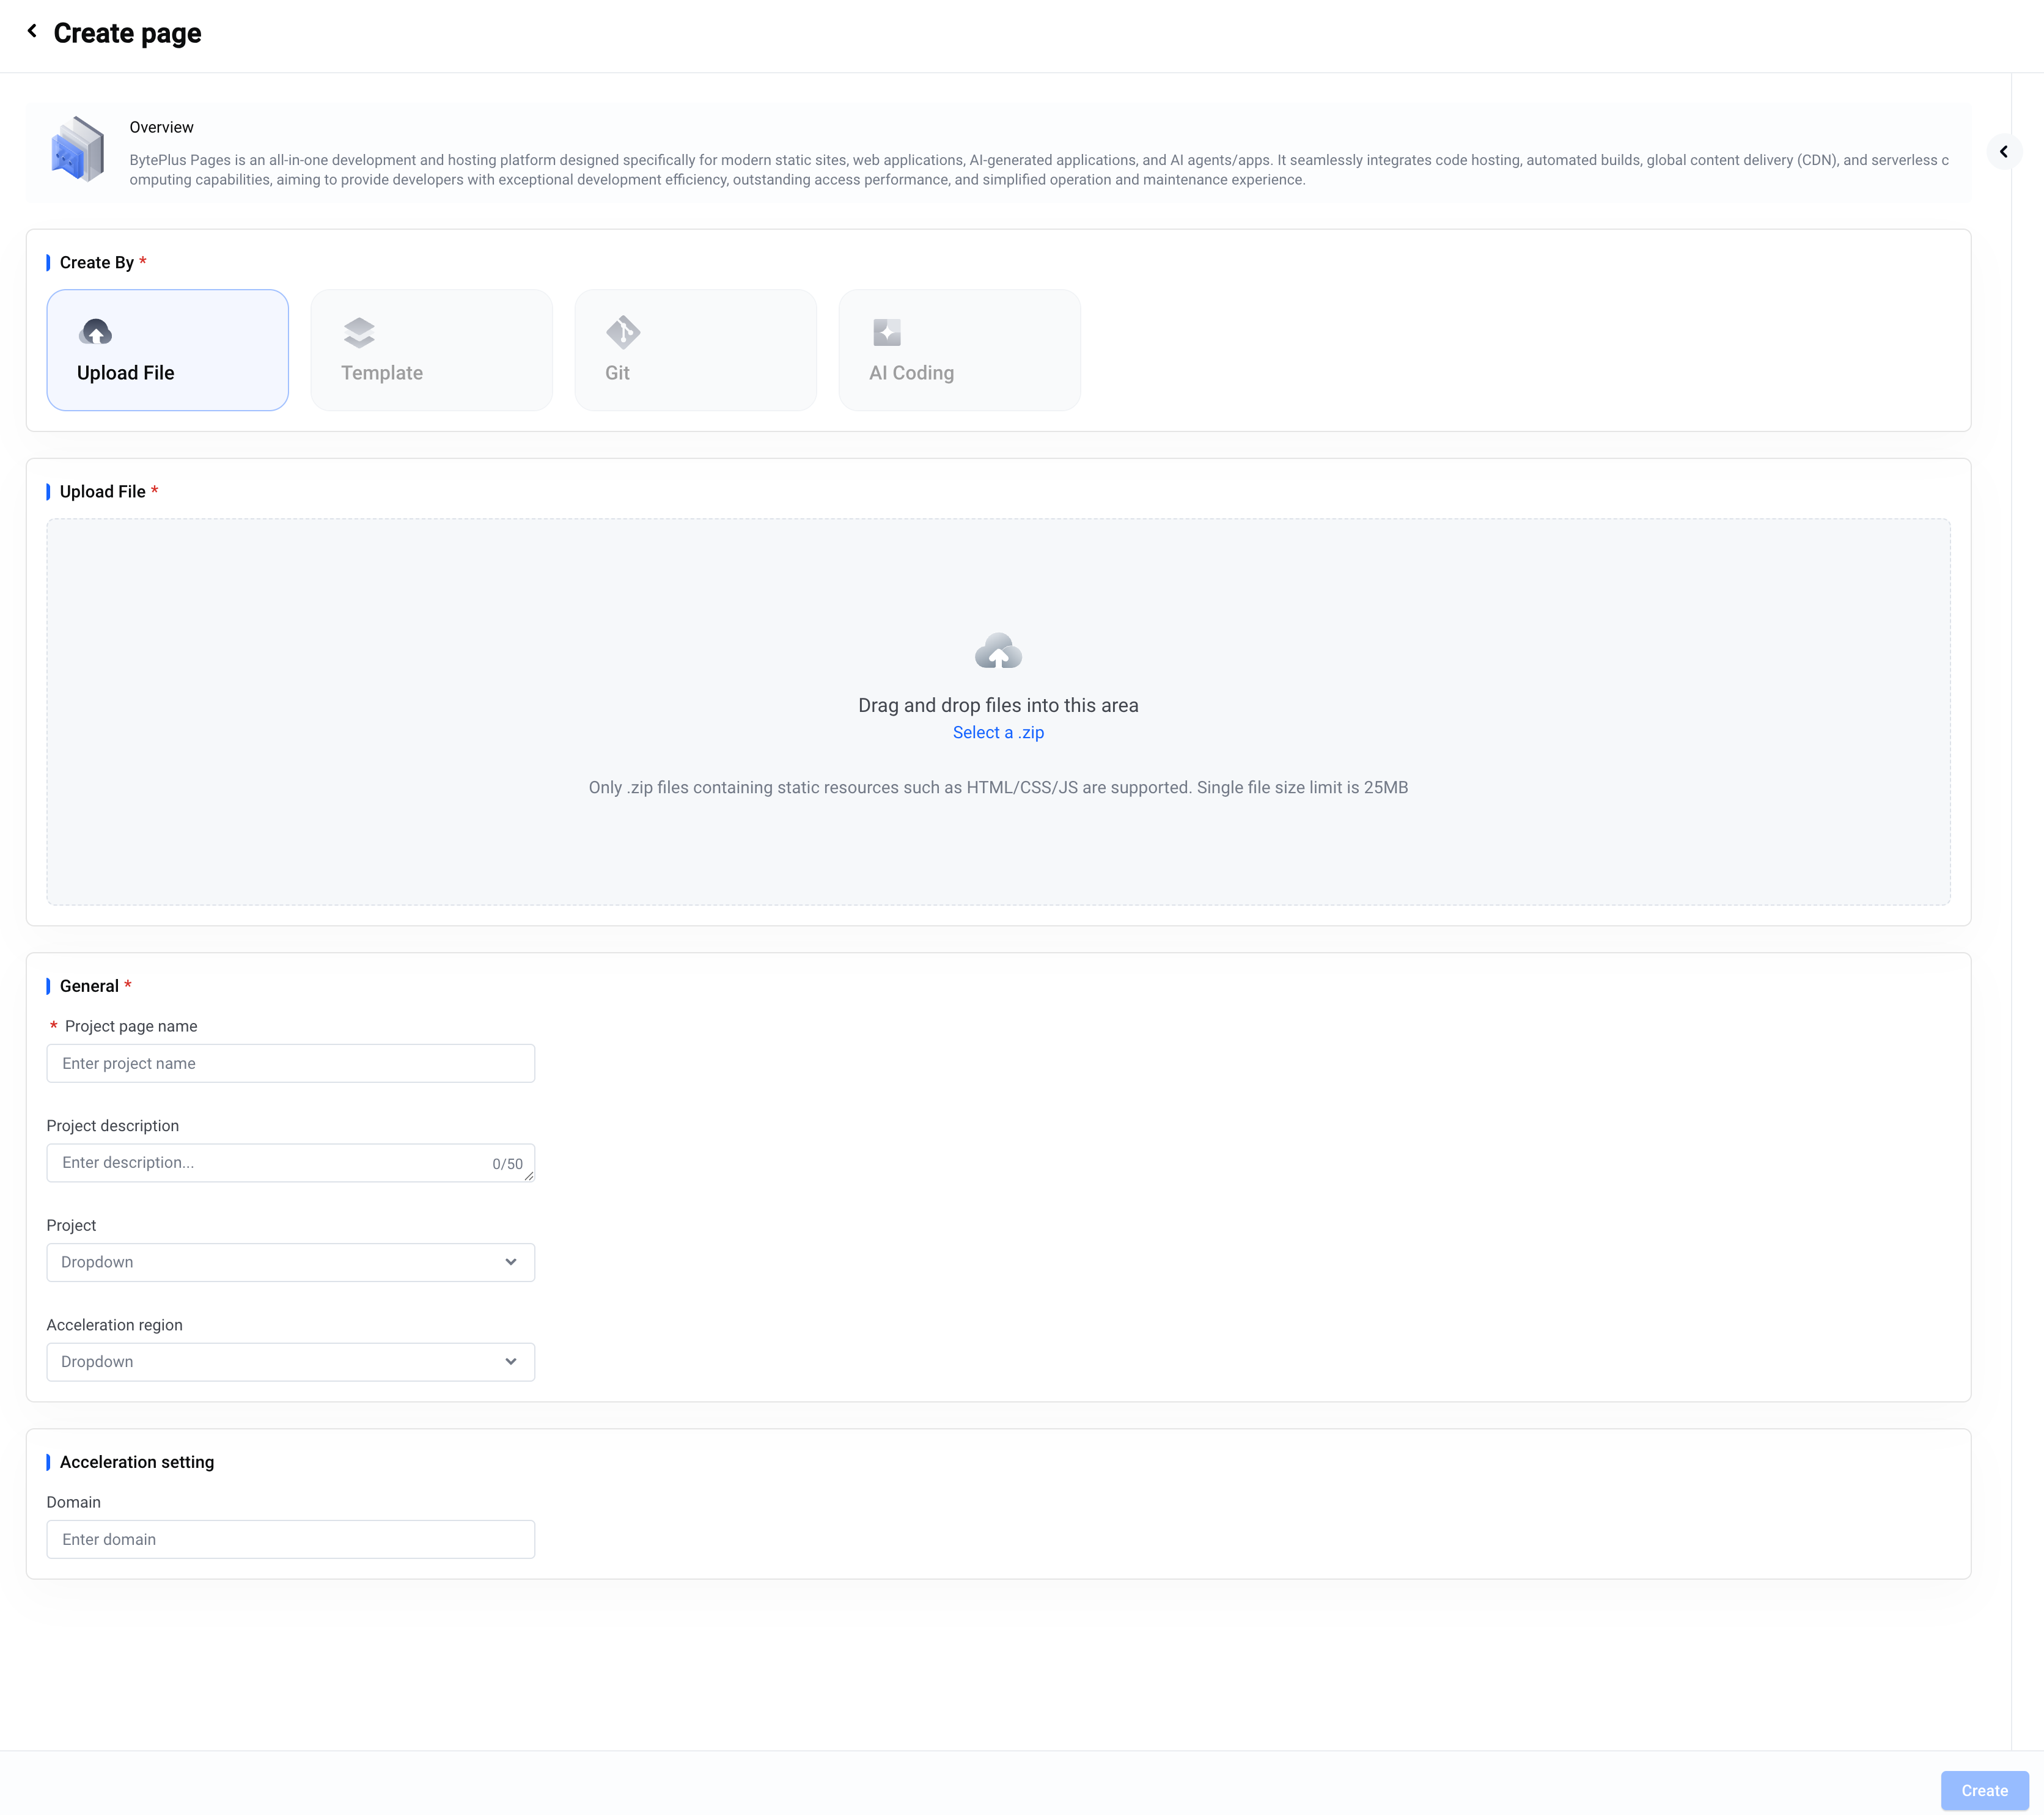Expand the Acceleration region dropdown

[x=290, y=1361]
